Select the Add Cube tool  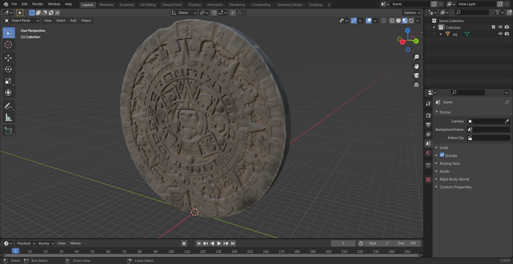coord(8,131)
